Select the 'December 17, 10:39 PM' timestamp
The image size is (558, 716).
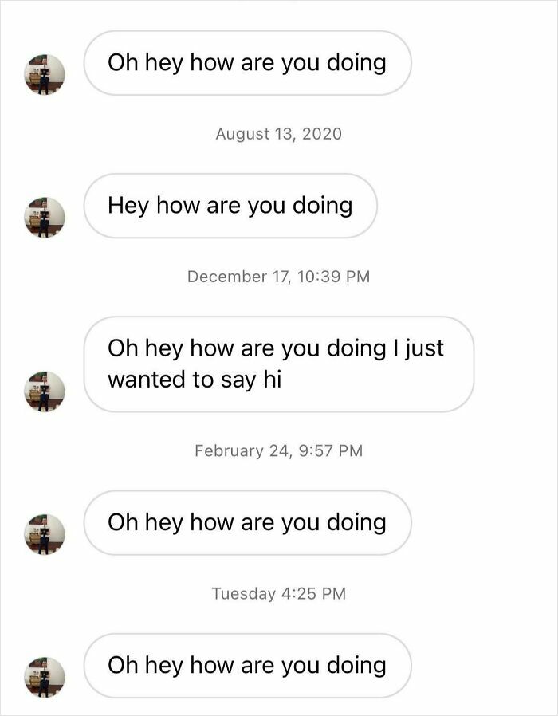click(278, 276)
